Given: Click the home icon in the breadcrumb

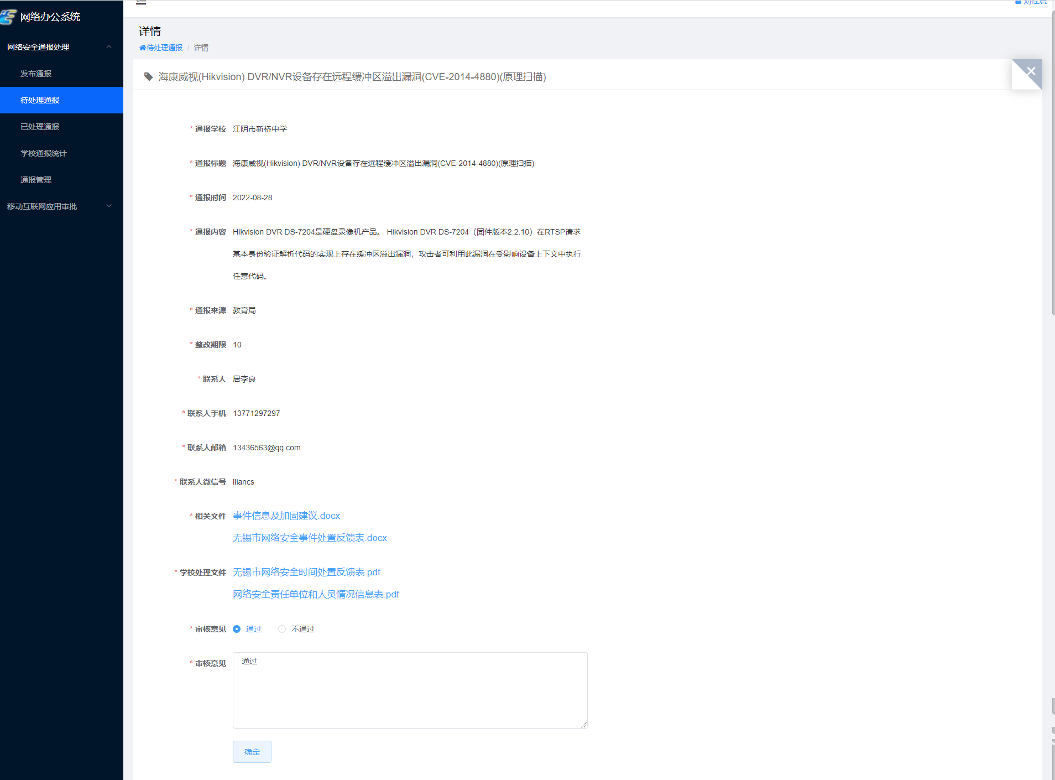Looking at the screenshot, I should click(143, 48).
